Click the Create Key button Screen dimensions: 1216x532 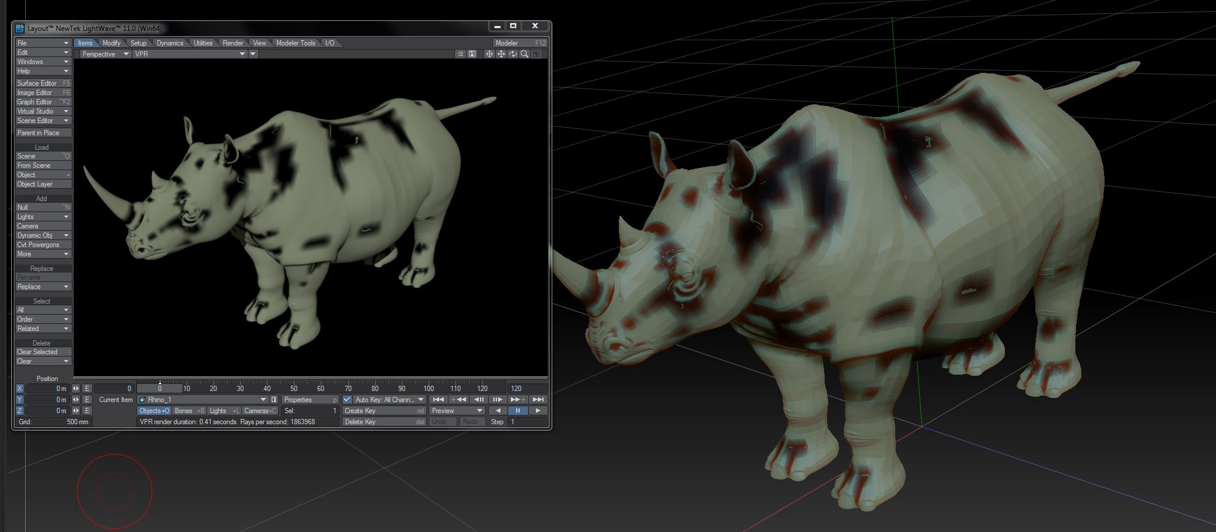pos(384,411)
